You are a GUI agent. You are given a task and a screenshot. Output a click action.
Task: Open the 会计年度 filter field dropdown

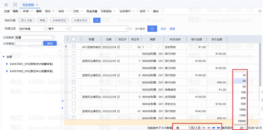tap(33, 29)
